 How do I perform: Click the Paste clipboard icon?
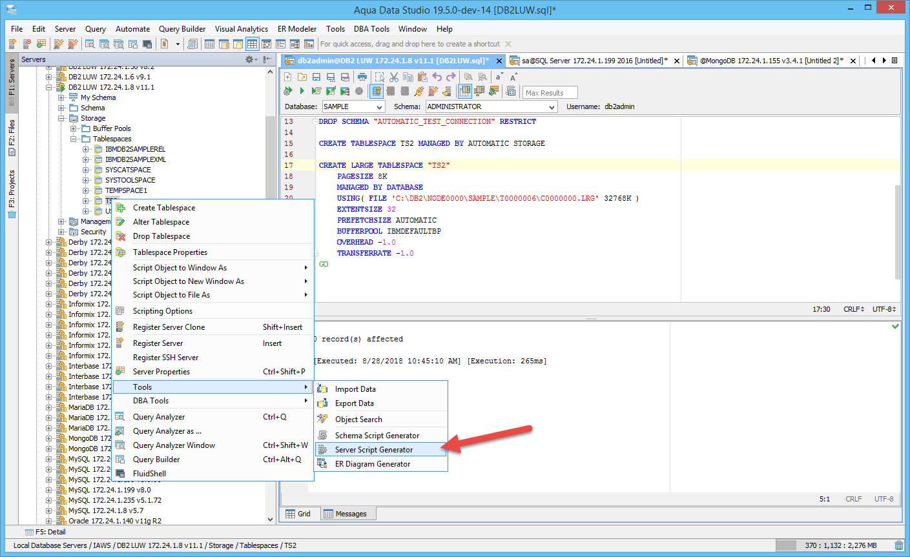pyautogui.click(x=423, y=77)
